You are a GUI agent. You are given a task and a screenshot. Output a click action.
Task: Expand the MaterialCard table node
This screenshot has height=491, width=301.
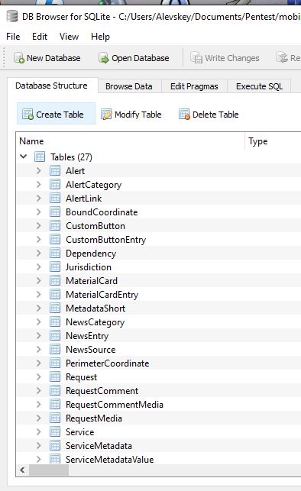pos(38,280)
